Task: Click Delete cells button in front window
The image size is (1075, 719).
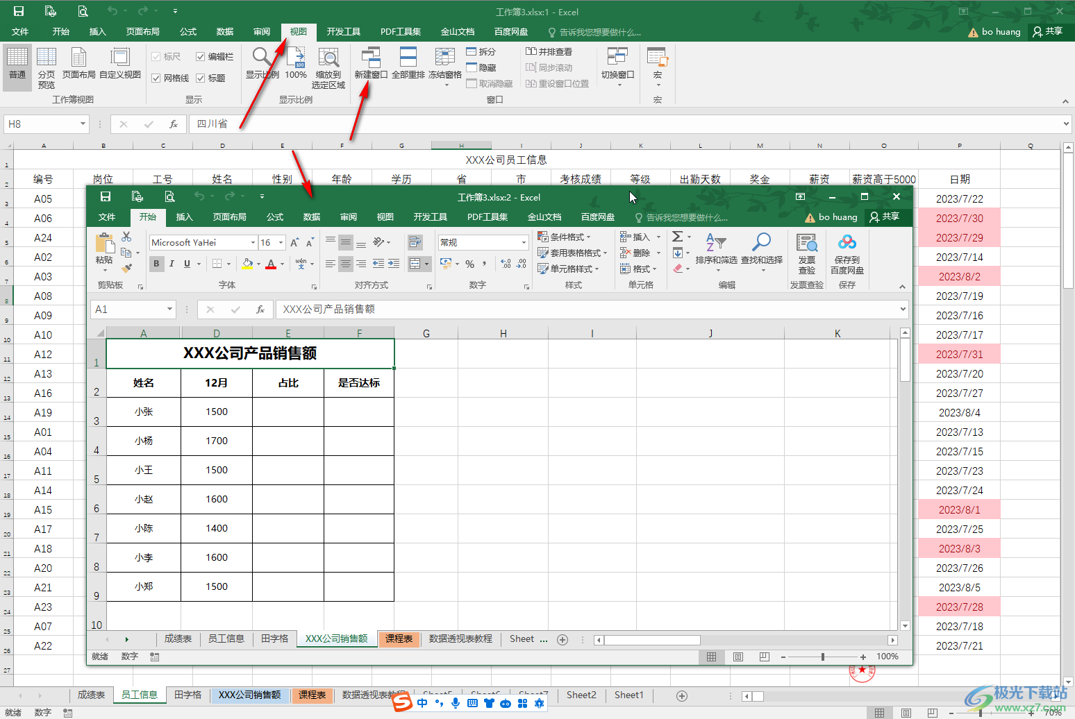Action: tap(637, 253)
